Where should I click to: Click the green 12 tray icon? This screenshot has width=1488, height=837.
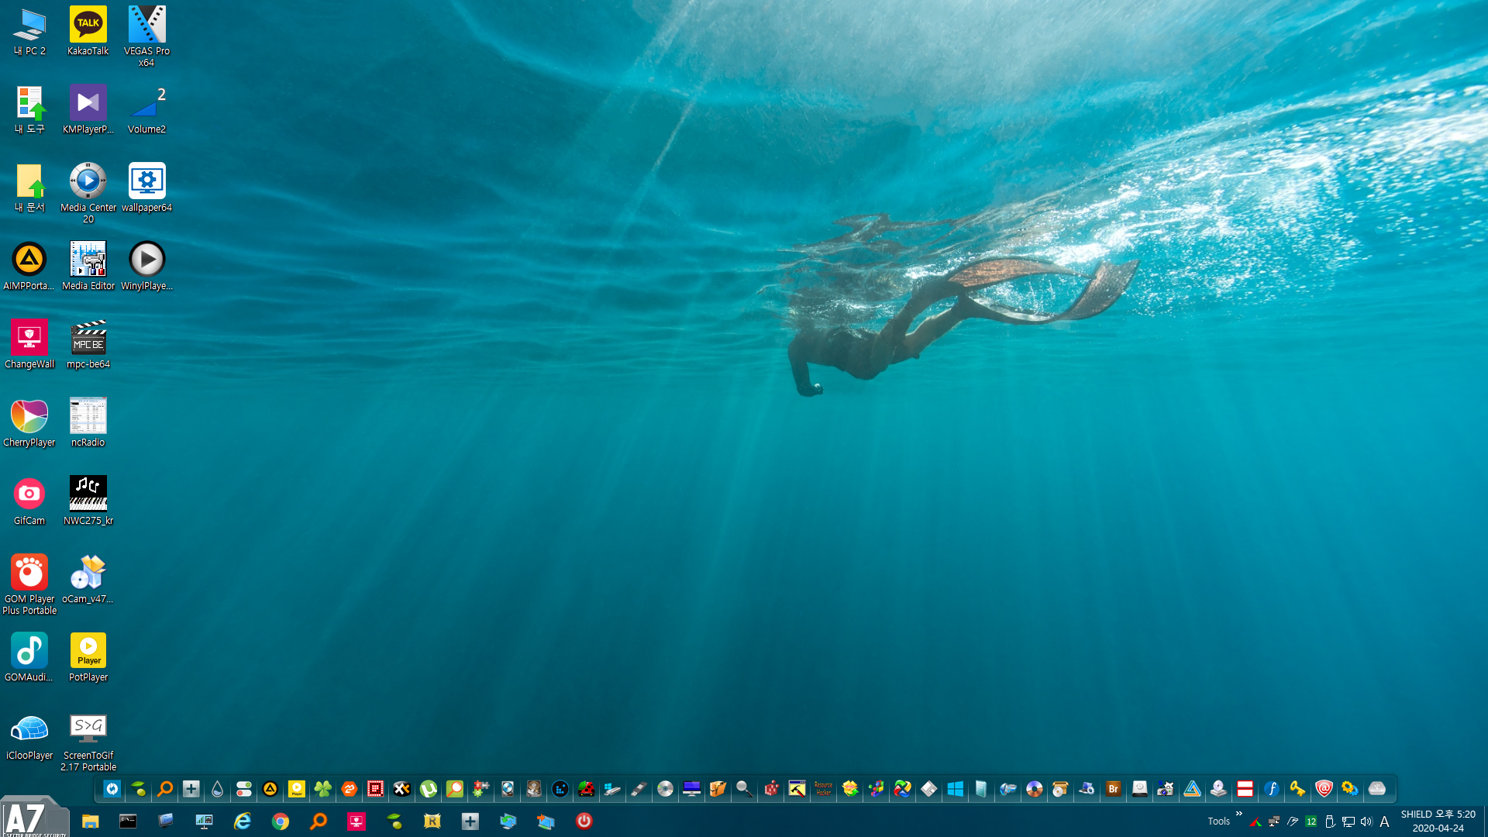click(1311, 821)
